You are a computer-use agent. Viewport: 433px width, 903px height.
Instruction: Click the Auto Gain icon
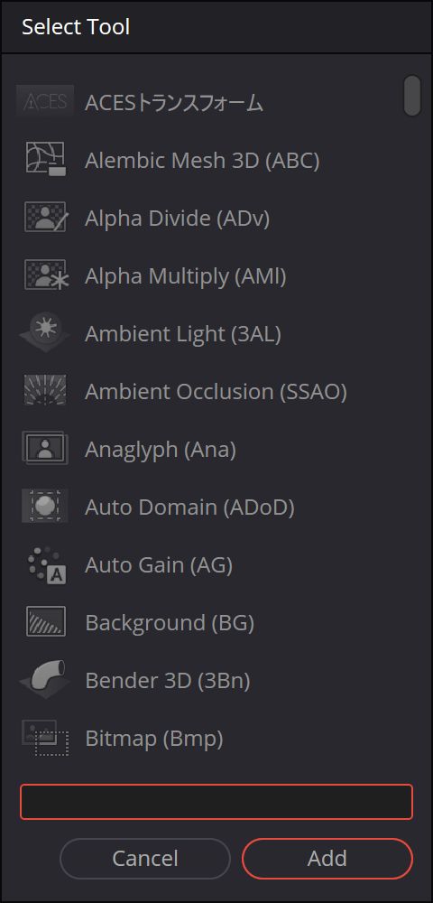click(x=46, y=564)
